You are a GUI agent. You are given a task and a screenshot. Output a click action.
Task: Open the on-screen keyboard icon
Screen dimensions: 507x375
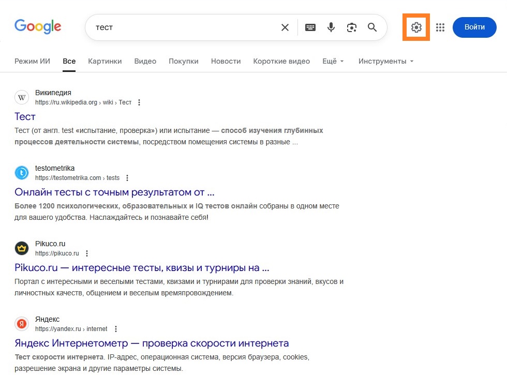point(310,27)
